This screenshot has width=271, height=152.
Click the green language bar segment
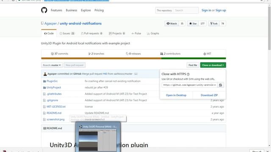click(194, 58)
